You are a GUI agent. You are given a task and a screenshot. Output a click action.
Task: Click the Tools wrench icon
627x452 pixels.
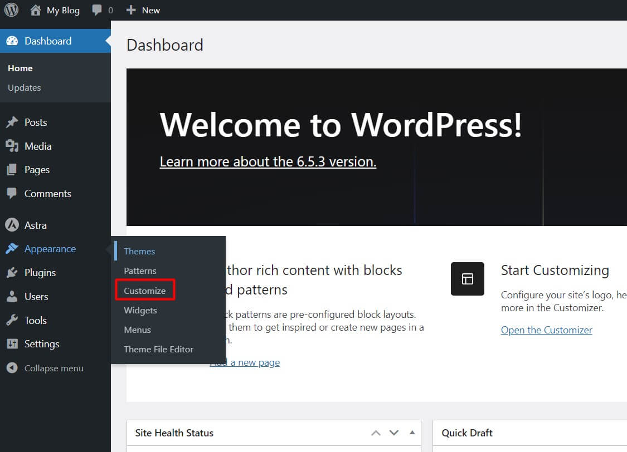click(x=12, y=320)
